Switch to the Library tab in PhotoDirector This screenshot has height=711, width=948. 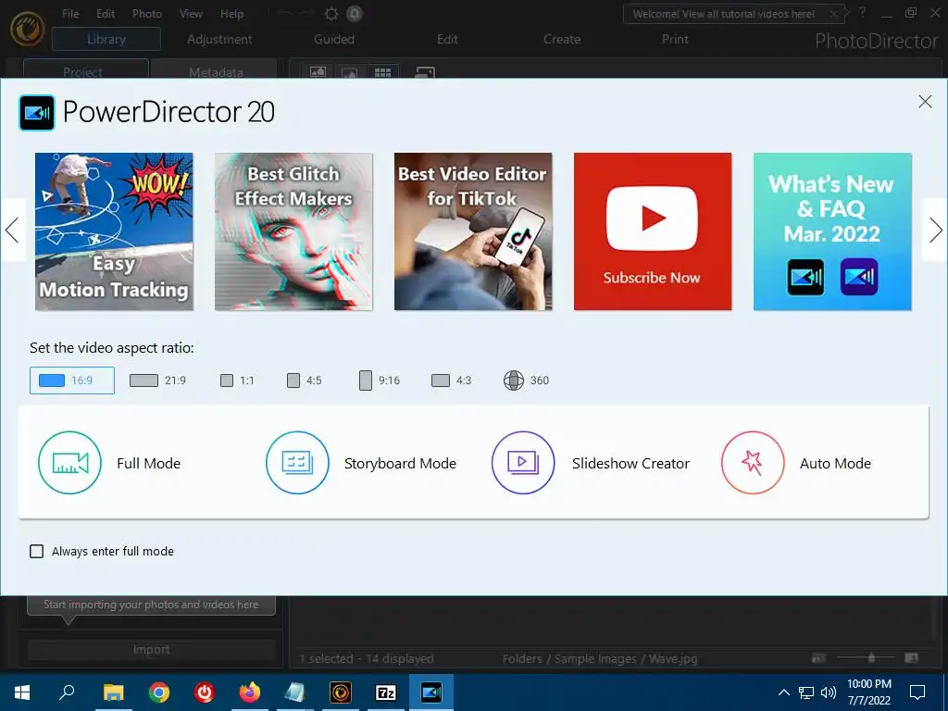coord(106,39)
